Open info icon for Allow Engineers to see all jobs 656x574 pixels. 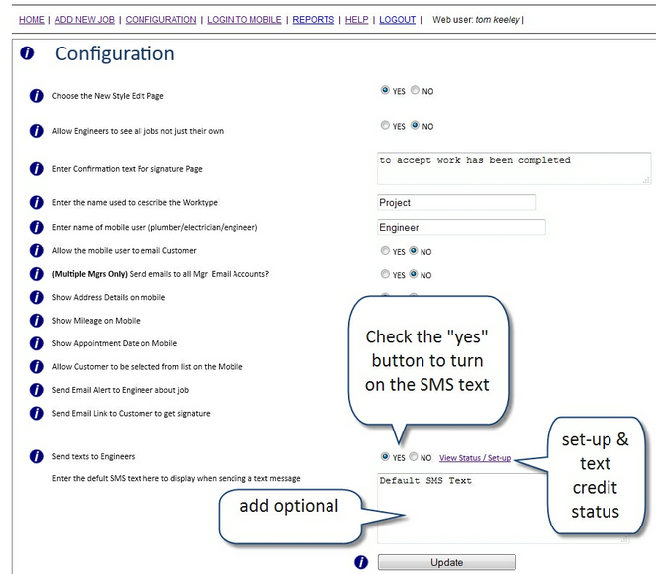tap(37, 131)
